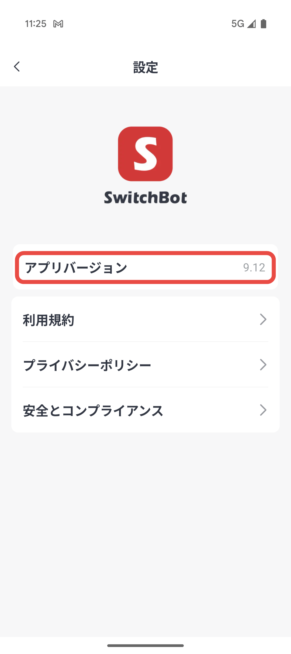The image size is (291, 654).
Task: Tap the back arrow icon
Action: pyautogui.click(x=17, y=67)
